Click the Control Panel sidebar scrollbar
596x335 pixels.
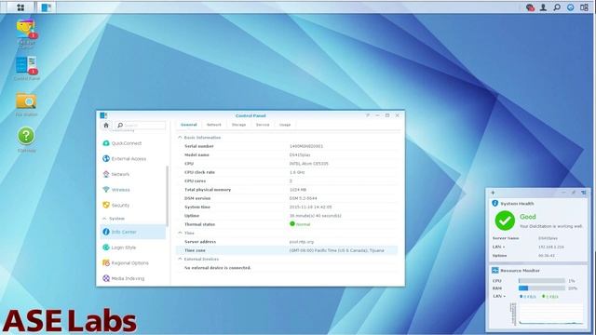168,196
